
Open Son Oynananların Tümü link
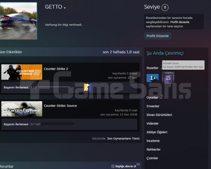[x=123, y=138]
